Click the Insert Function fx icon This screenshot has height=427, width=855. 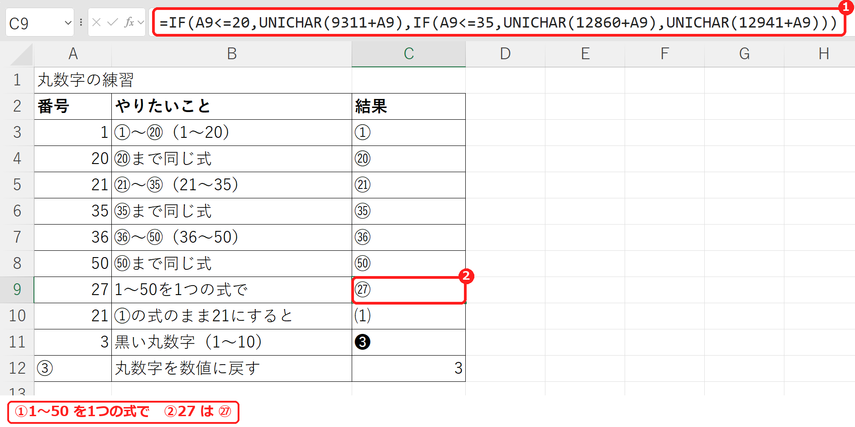point(129,22)
